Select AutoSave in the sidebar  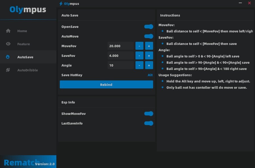point(28,57)
